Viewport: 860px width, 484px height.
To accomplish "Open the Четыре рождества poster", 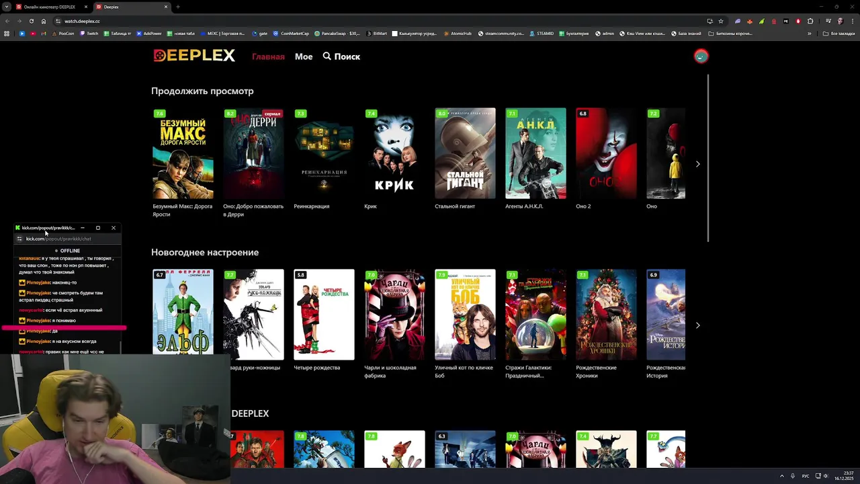I will click(324, 315).
